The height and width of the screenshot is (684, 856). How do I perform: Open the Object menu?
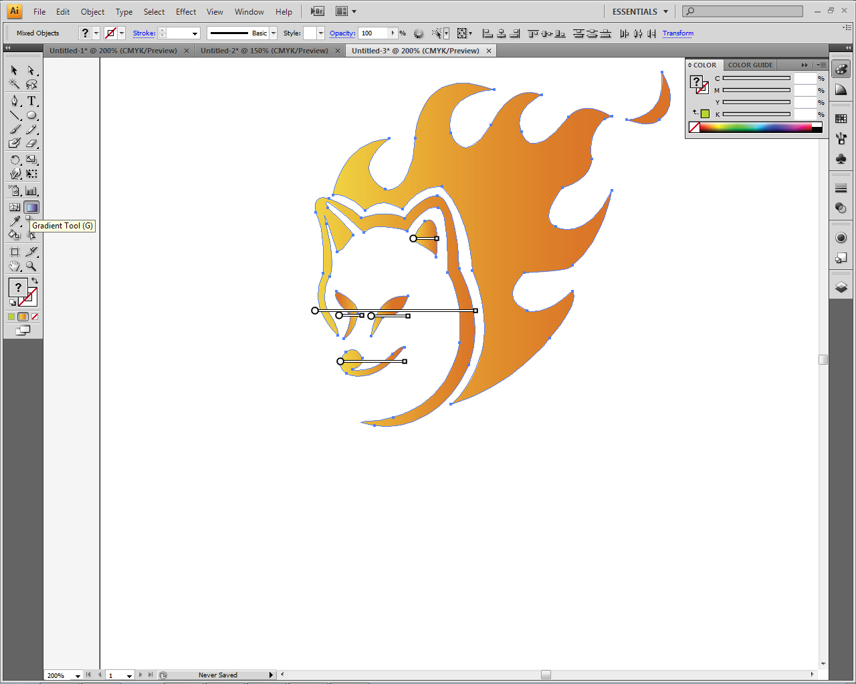[x=92, y=11]
